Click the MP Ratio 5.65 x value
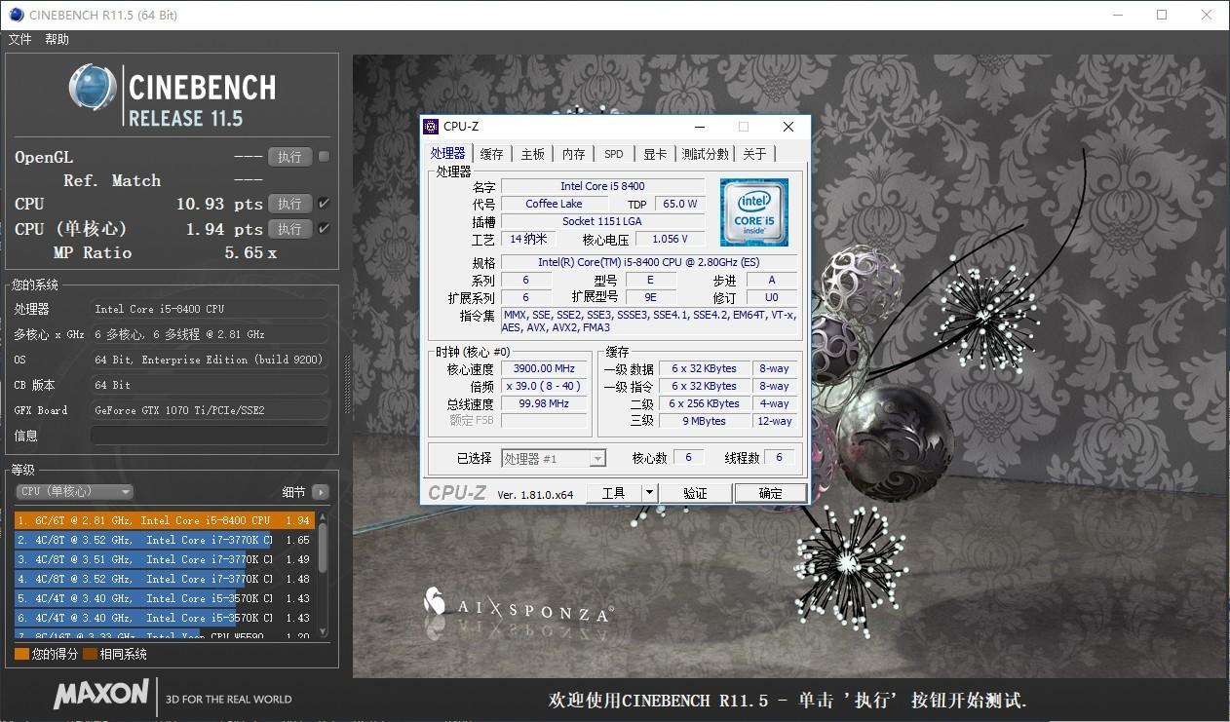1230x722 pixels. point(250,253)
